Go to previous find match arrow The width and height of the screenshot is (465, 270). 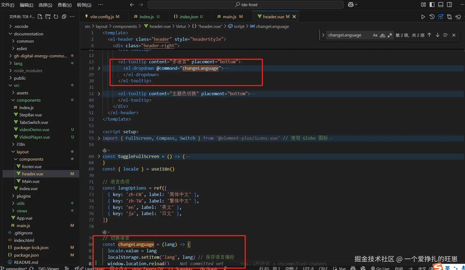click(429, 35)
